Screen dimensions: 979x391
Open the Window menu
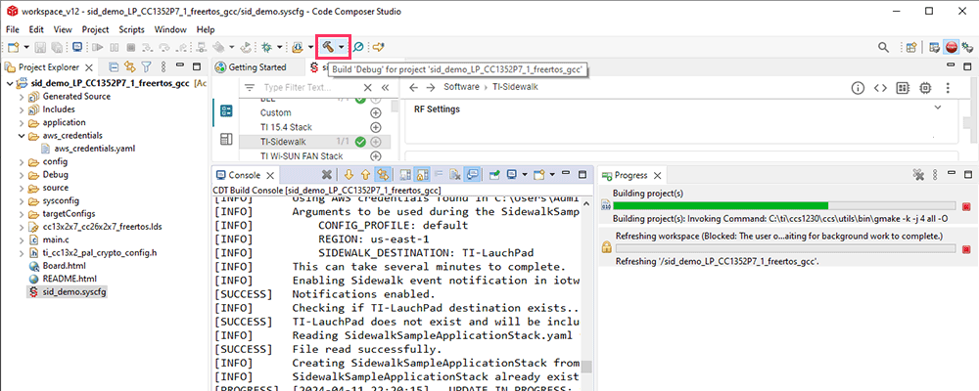(x=170, y=29)
